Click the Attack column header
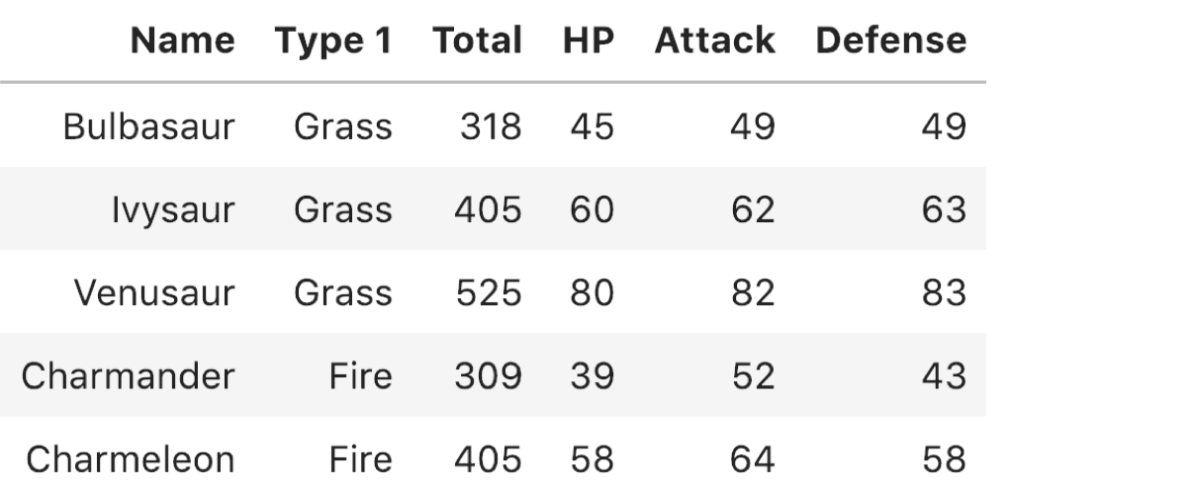This screenshot has width=1193, height=491. [714, 41]
